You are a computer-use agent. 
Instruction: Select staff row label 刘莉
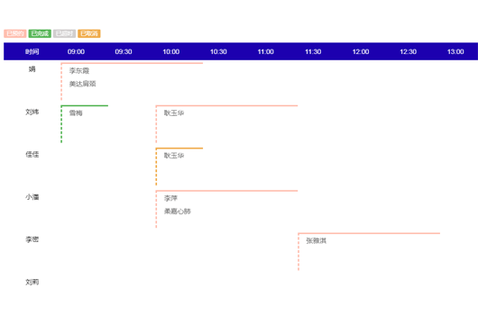click(32, 283)
